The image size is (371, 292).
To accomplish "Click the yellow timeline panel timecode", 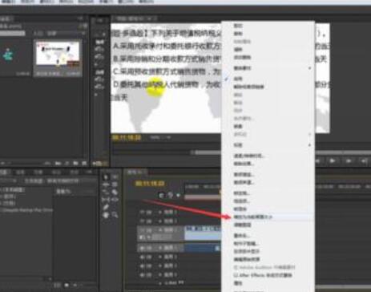I will (x=150, y=184).
